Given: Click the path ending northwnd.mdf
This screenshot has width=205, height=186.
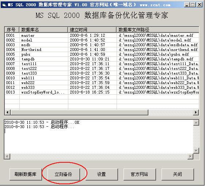Looking at the screenshot, I should click(x=158, y=50).
